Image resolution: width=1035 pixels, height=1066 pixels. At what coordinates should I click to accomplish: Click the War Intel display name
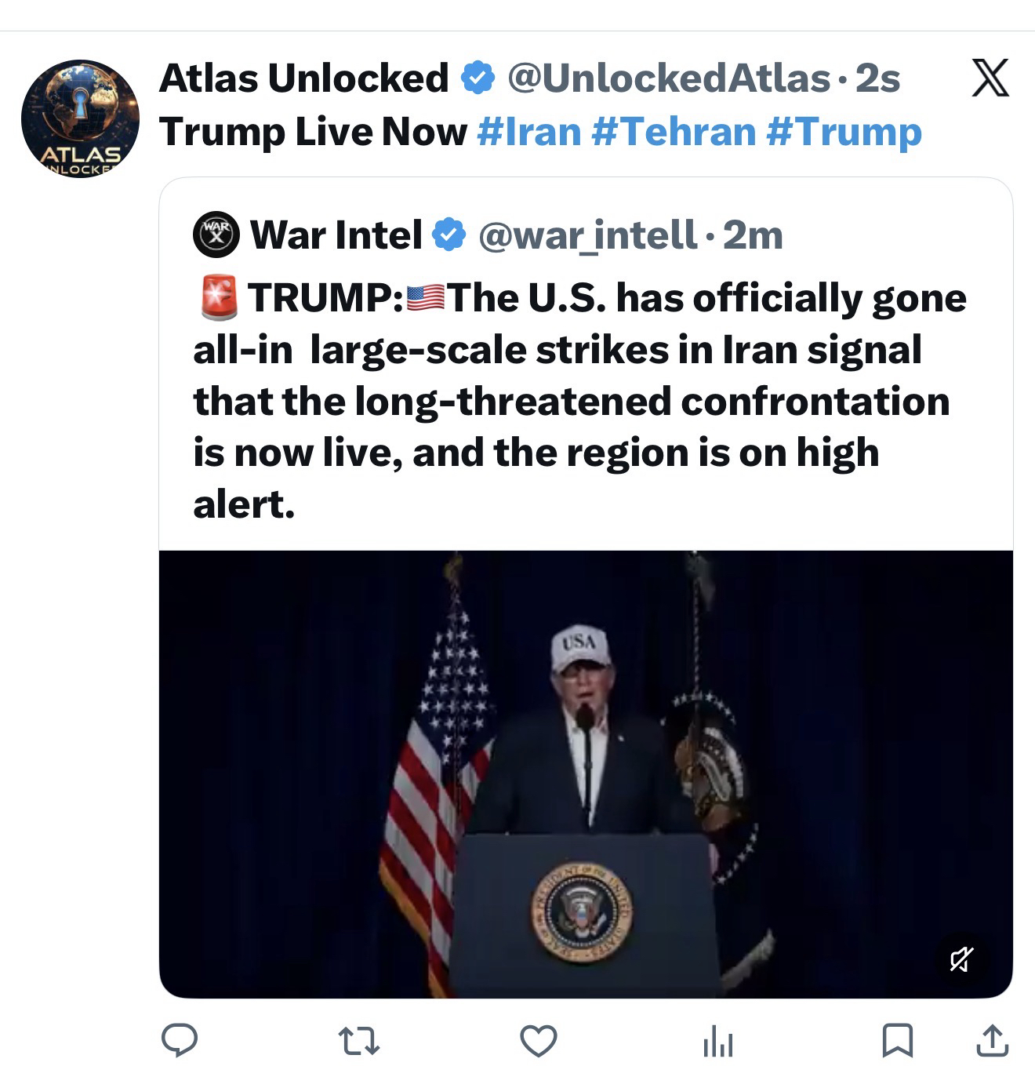click(x=336, y=235)
